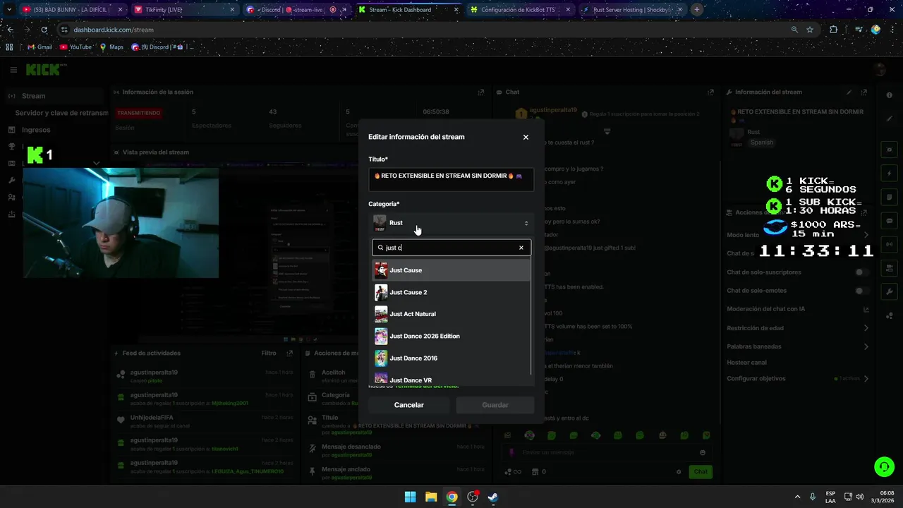Screen dimensions: 903x508
Task: Open the emoji picker in chat input
Action: click(x=703, y=452)
